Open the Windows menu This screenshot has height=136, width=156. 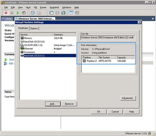(67, 8)
